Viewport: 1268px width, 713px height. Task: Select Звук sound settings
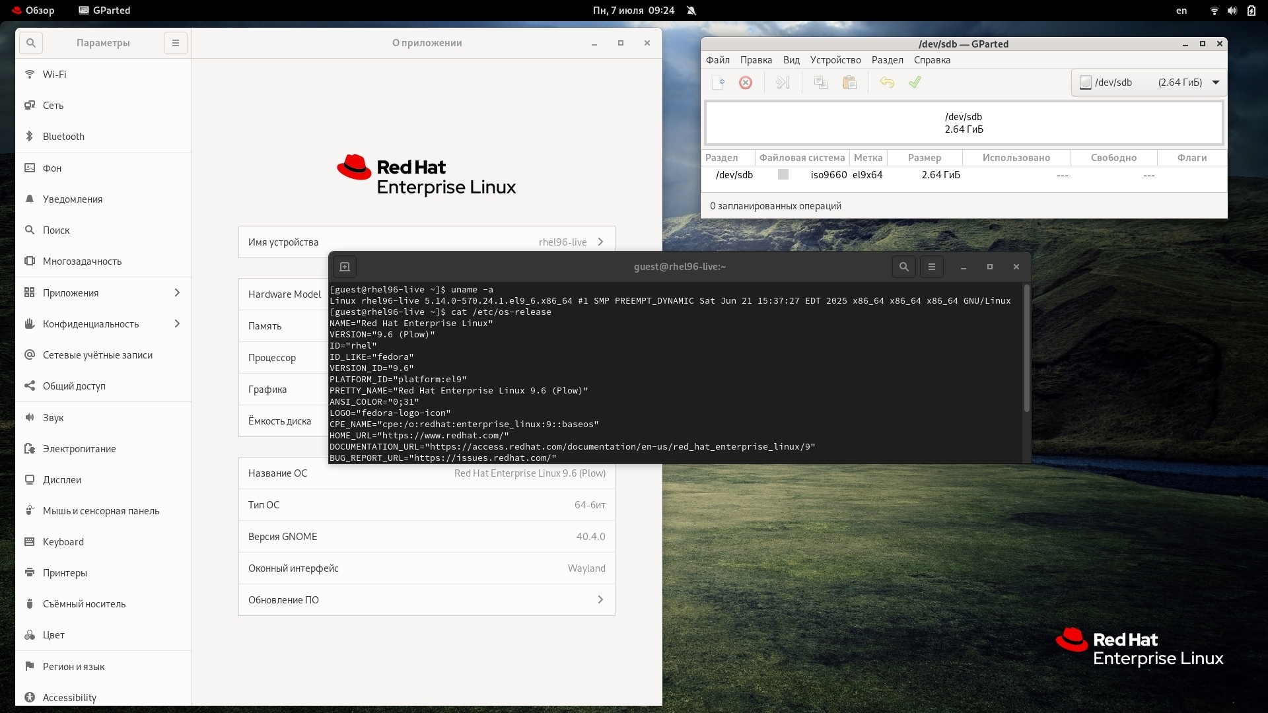pos(104,418)
